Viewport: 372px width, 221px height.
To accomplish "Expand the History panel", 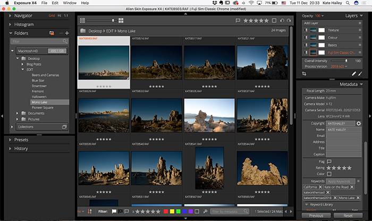I will point(10,149).
